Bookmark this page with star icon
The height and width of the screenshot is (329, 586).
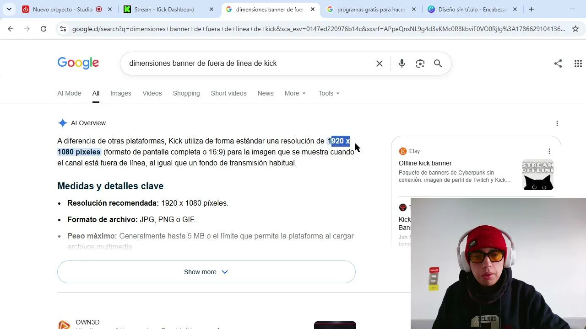(x=575, y=29)
